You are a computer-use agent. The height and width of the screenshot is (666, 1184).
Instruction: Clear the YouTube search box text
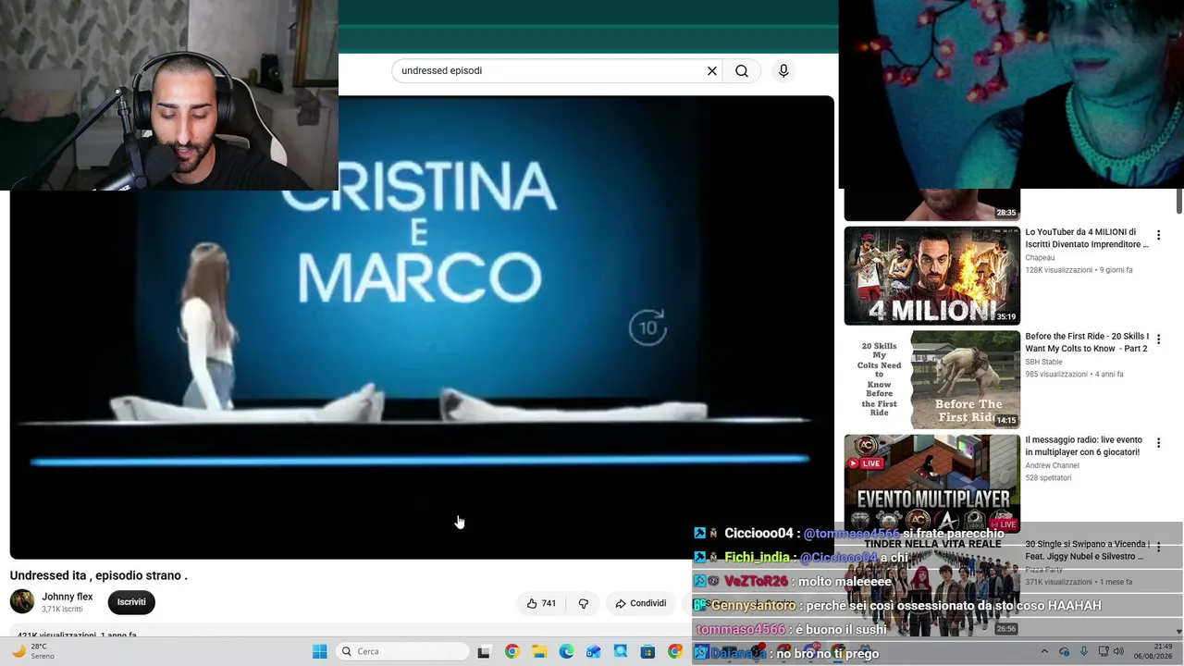pyautogui.click(x=712, y=70)
